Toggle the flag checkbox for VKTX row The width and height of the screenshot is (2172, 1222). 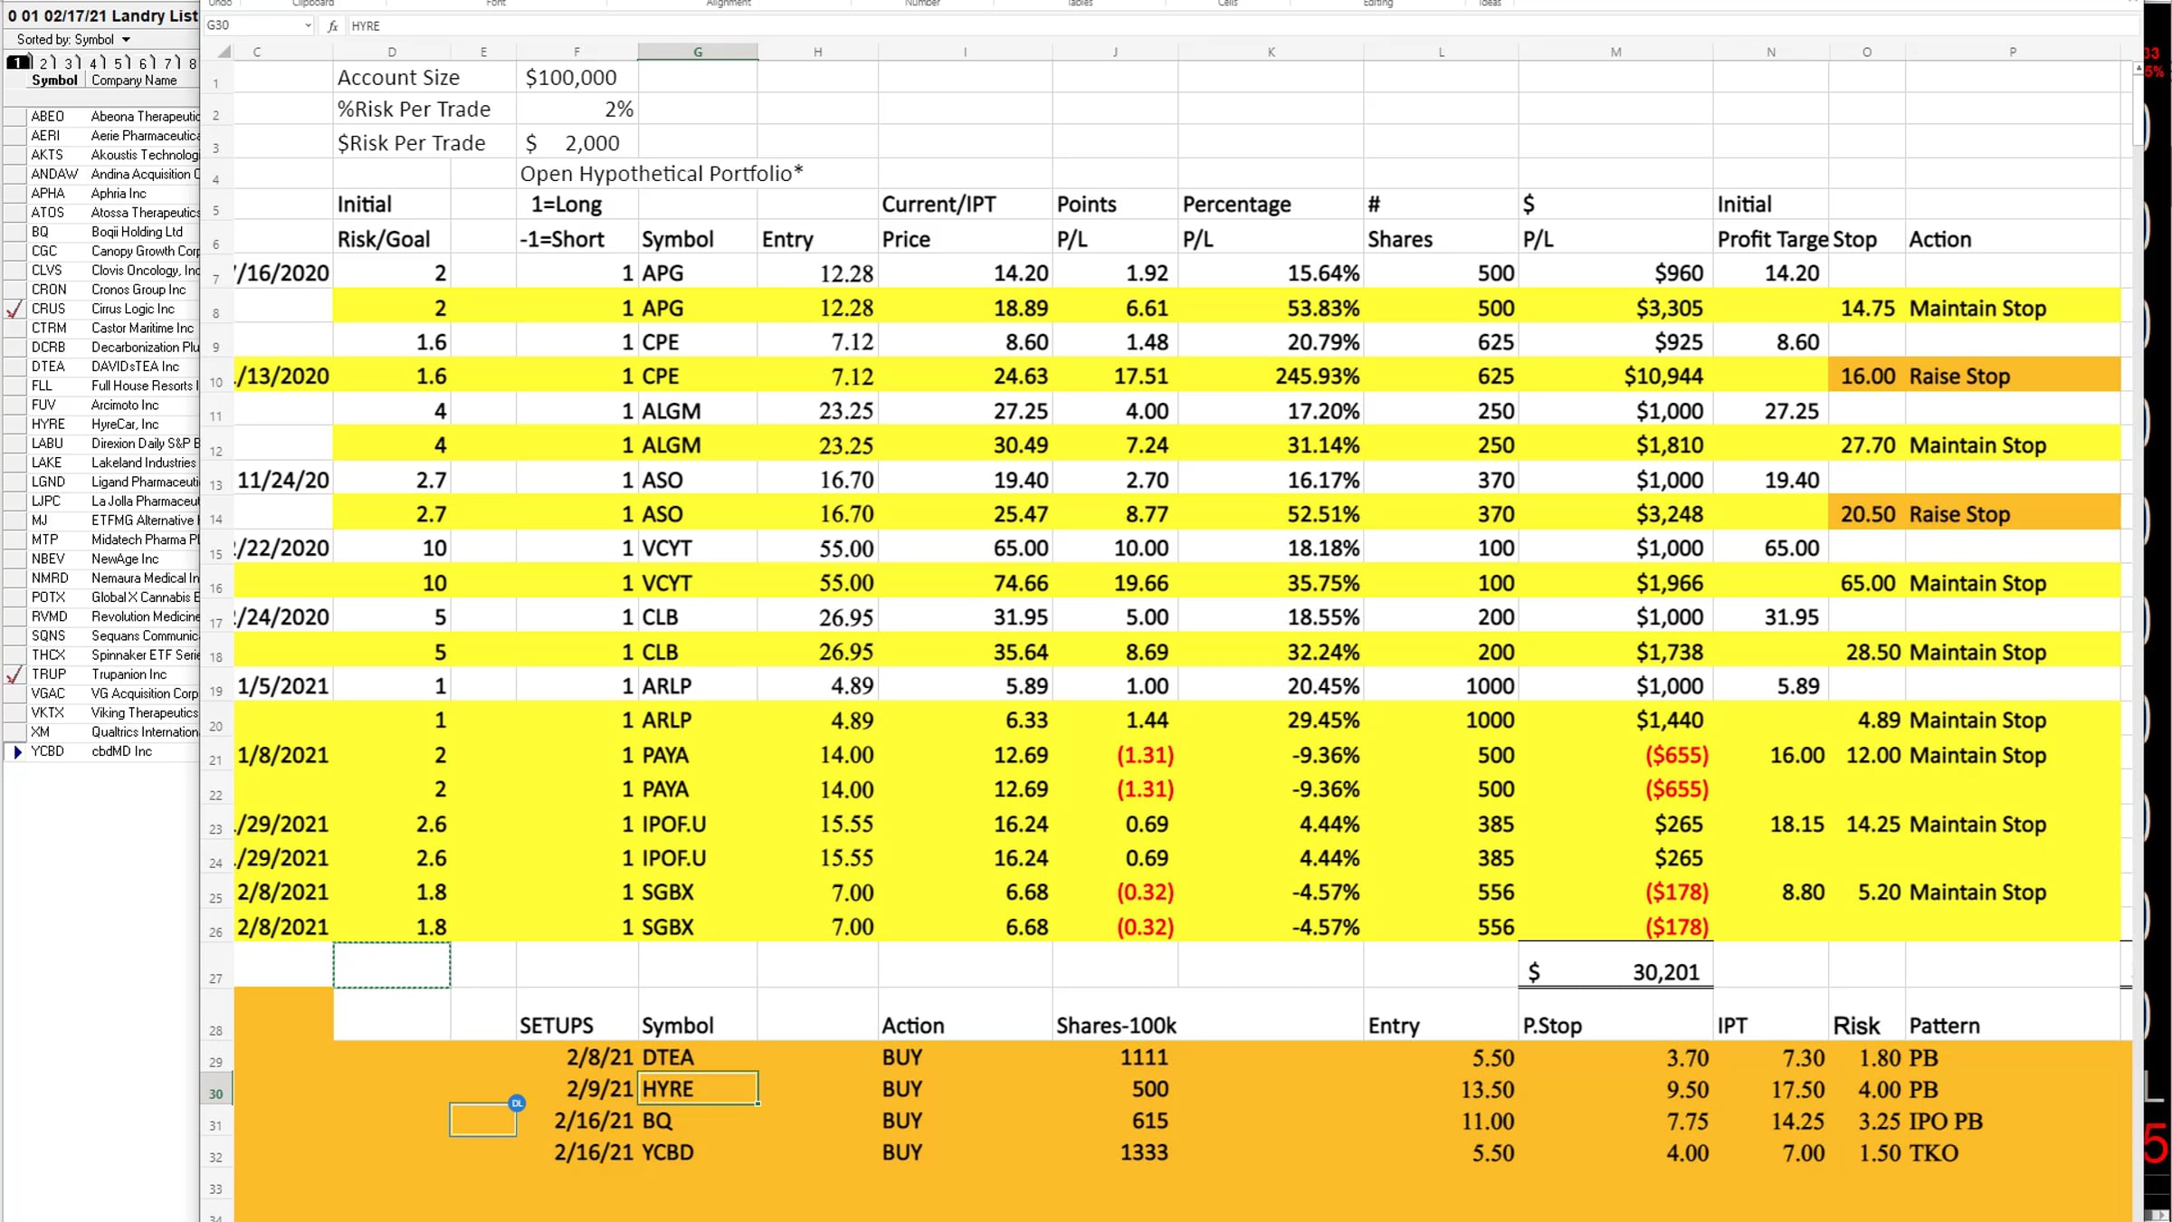[14, 713]
